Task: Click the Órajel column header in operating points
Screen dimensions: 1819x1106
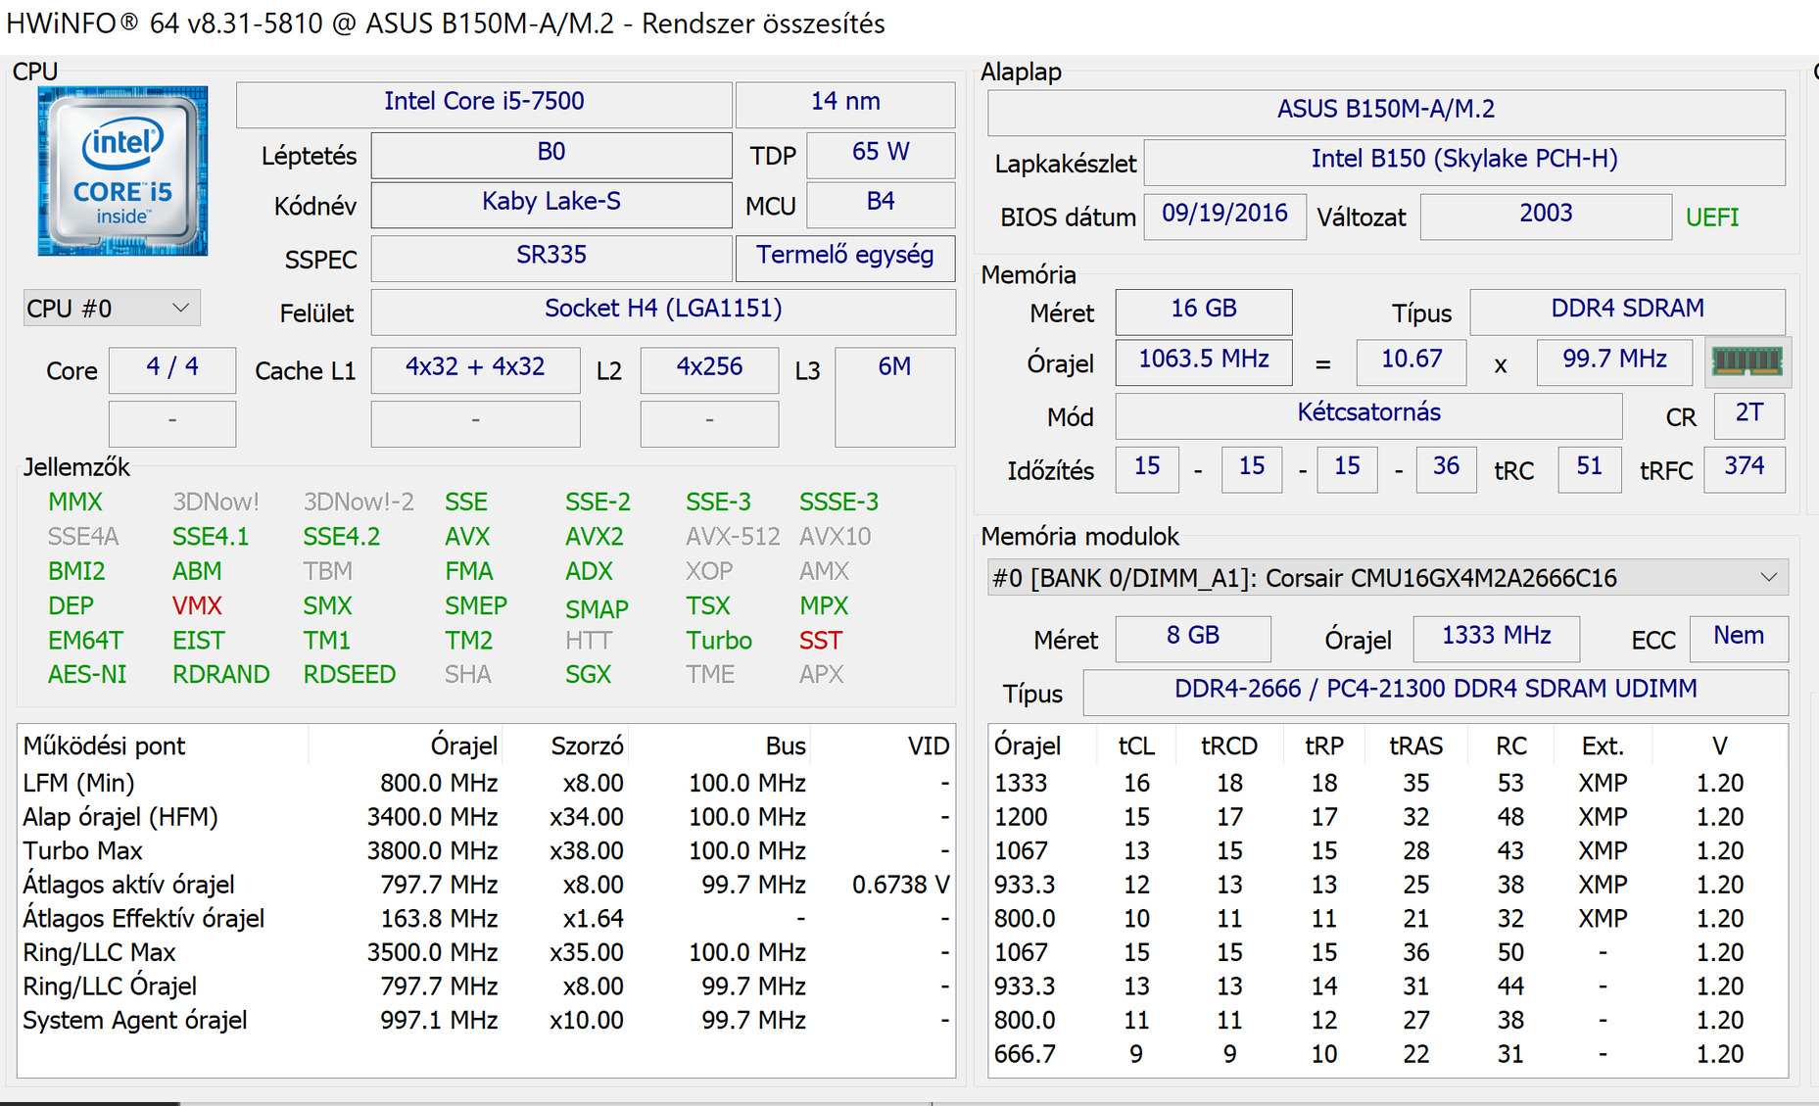Action: click(x=464, y=746)
